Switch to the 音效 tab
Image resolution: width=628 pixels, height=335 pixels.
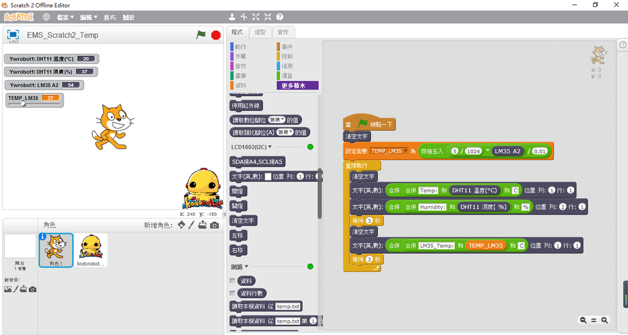[283, 32]
